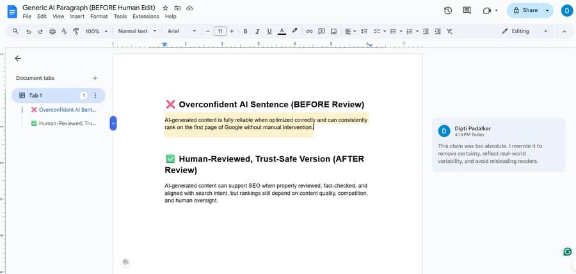576x274 pixels.
Task: Select the paint format roller
Action: [x=76, y=31]
